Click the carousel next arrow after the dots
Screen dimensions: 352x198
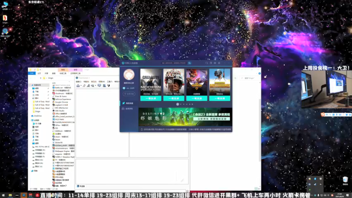pyautogui.click(x=192, y=104)
